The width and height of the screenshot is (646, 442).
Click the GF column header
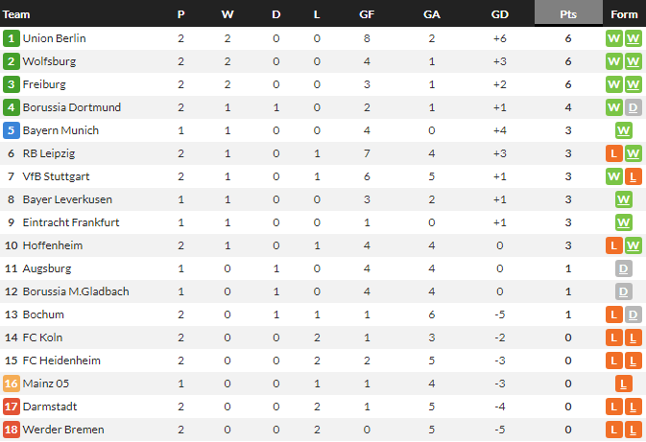367,14
